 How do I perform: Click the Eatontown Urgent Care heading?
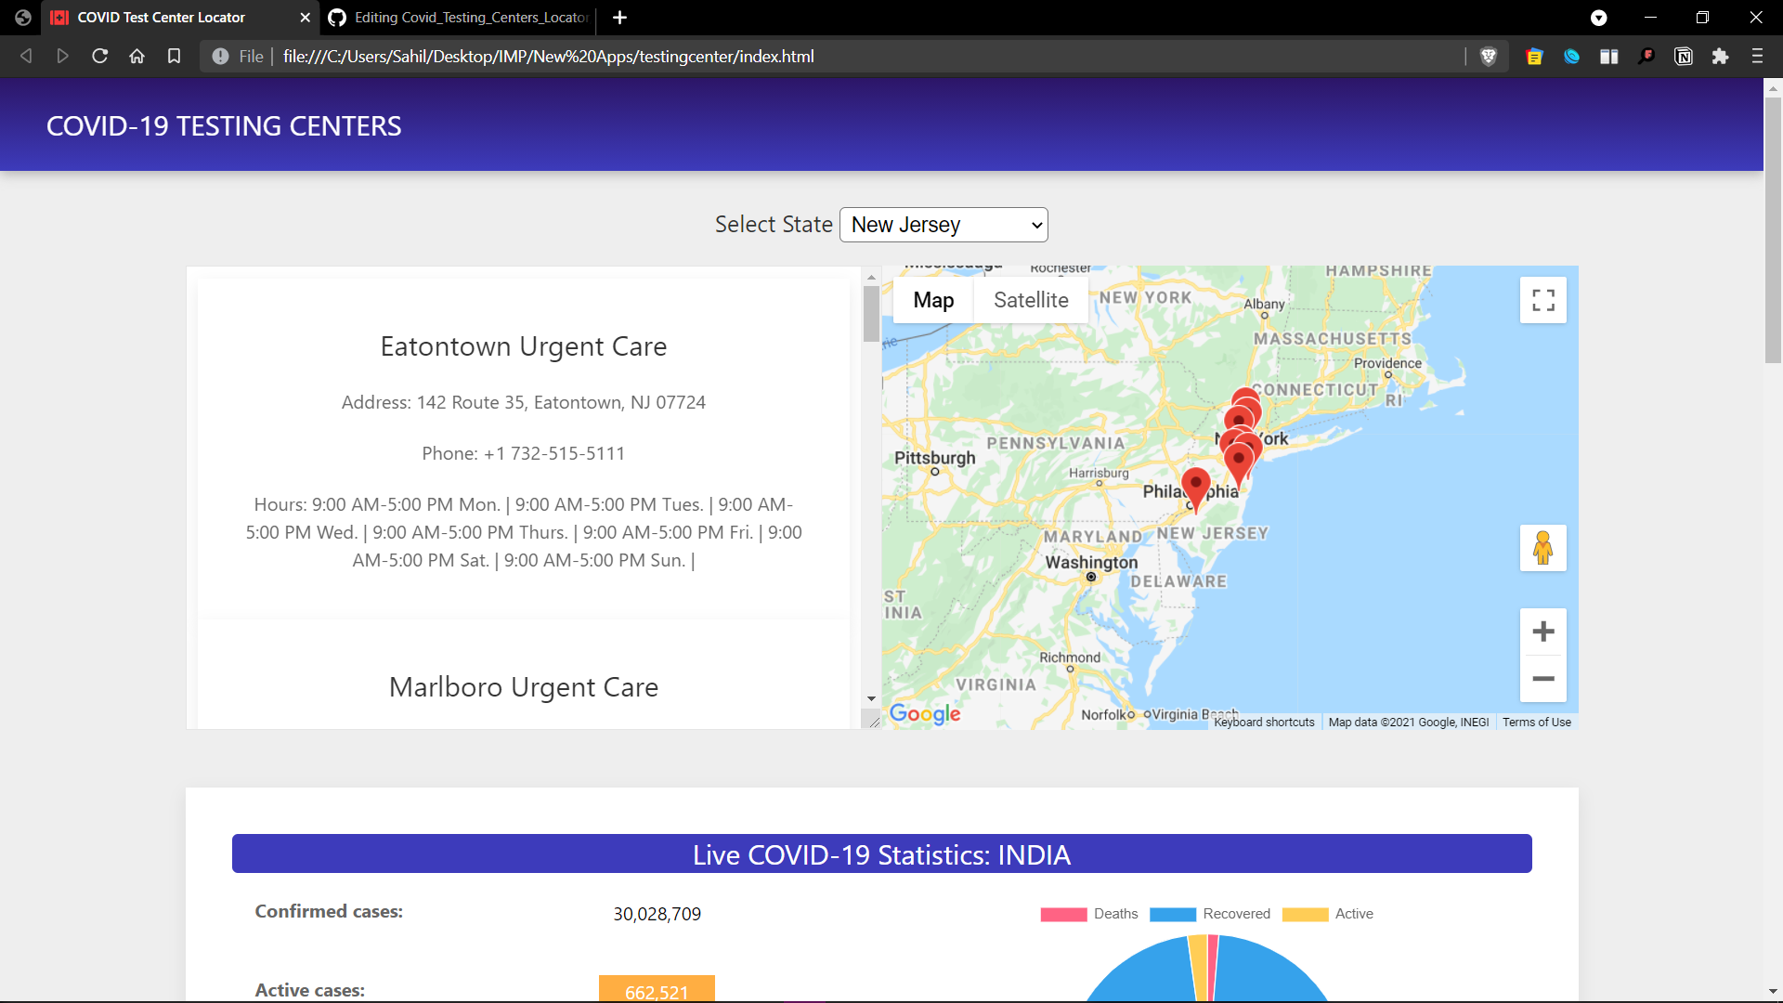pyautogui.click(x=523, y=346)
